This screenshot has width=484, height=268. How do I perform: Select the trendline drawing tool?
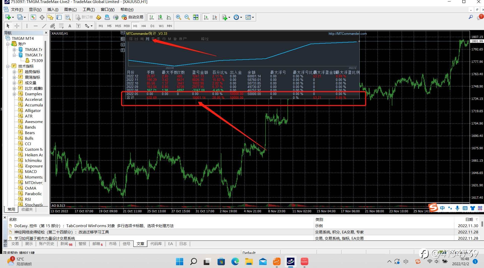pos(44,26)
